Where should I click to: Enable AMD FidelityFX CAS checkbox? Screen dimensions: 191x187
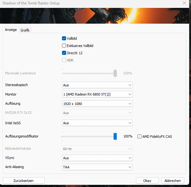[139, 137]
